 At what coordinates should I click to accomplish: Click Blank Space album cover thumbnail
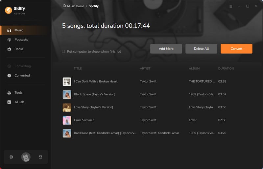click(x=67, y=94)
